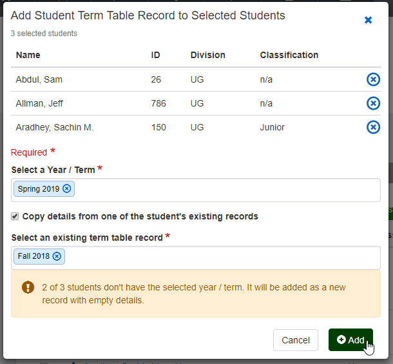Click the Junior classification cell

273,127
